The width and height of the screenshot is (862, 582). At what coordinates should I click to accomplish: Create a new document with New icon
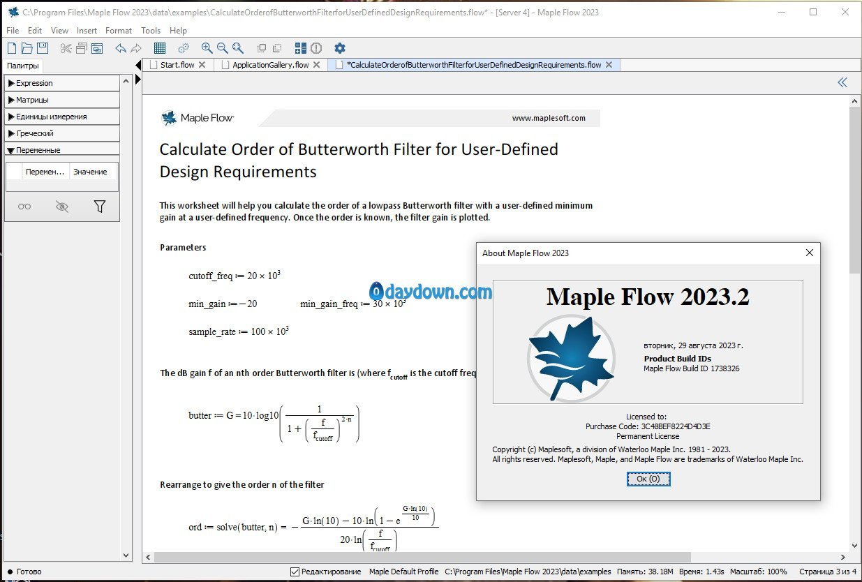12,48
